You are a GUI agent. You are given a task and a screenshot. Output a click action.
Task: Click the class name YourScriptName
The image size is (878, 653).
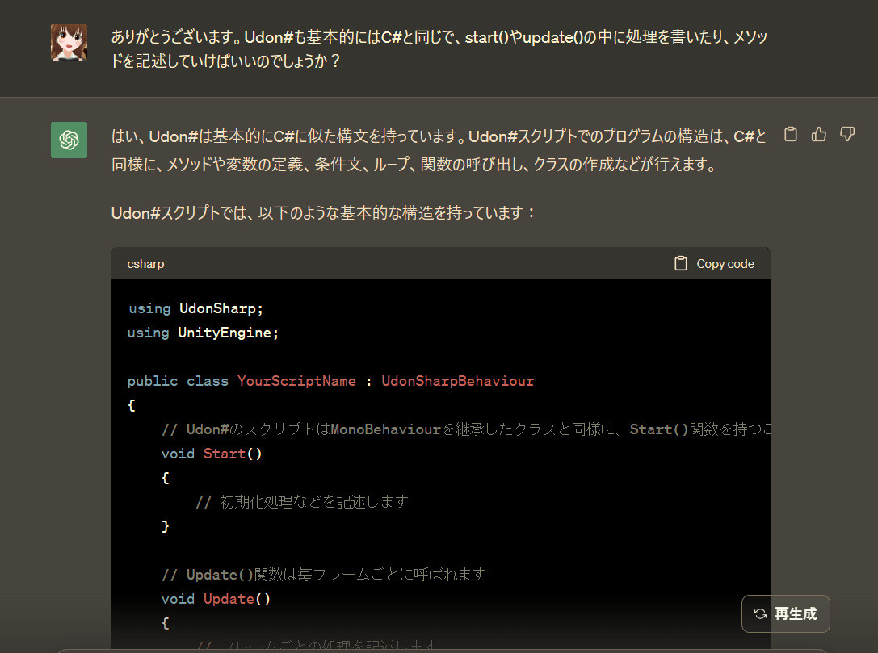pyautogui.click(x=296, y=381)
